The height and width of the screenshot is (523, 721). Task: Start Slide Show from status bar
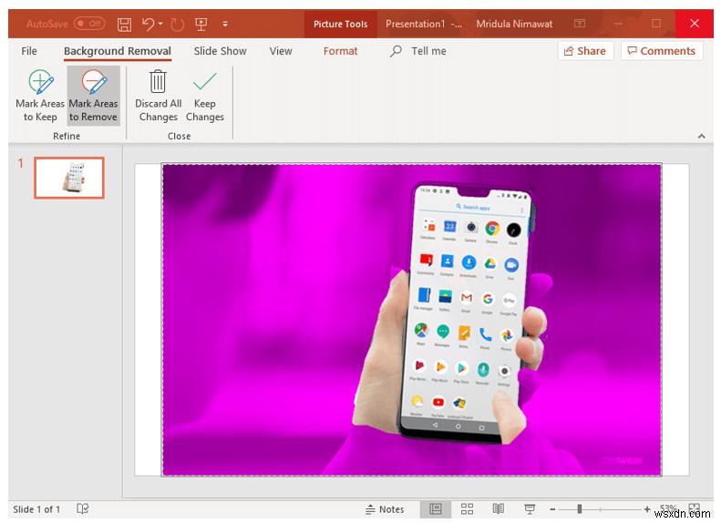click(x=530, y=509)
